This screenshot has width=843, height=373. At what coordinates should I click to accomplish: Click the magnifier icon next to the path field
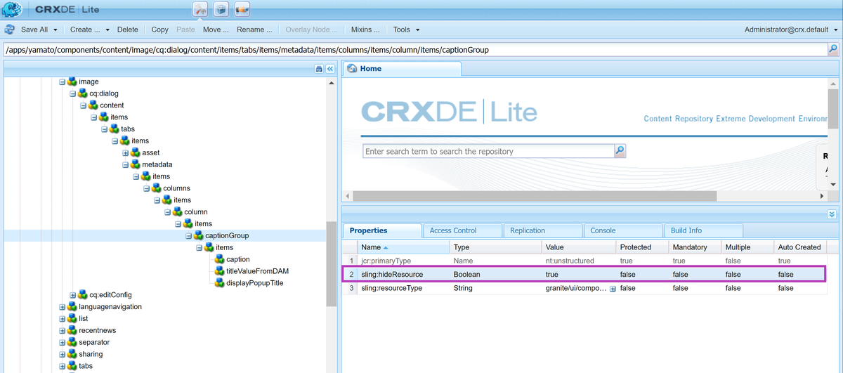pos(833,50)
